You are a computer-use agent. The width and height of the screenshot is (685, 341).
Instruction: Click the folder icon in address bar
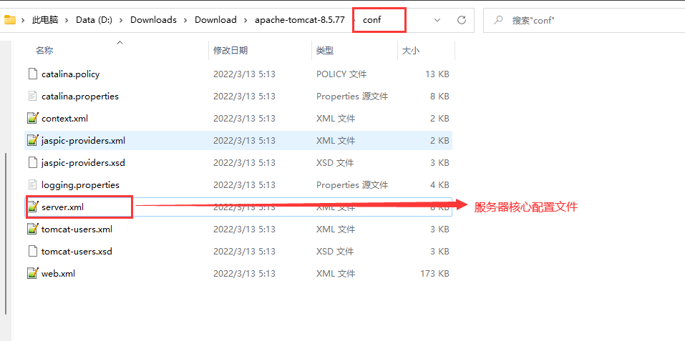(9, 19)
